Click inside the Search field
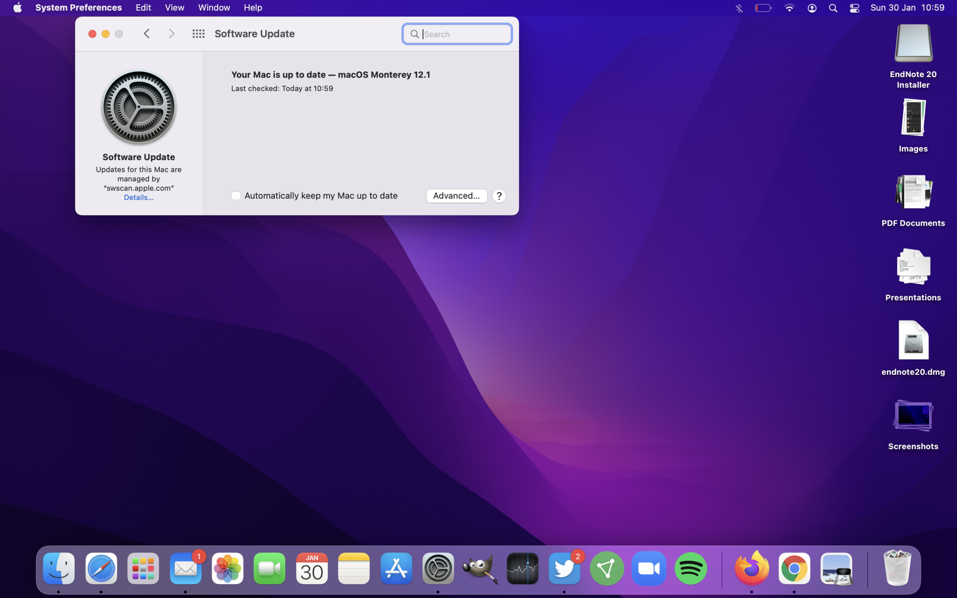Image resolution: width=957 pixels, height=598 pixels. [x=457, y=34]
